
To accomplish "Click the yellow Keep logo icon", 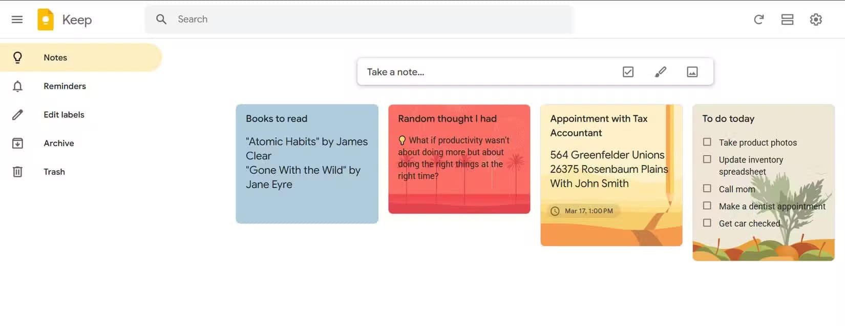I will (46, 19).
